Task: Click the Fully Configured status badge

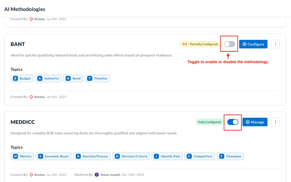Action: point(209,122)
